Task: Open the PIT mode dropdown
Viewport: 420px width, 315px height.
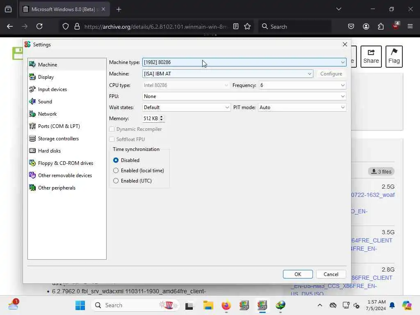Action: (302, 107)
